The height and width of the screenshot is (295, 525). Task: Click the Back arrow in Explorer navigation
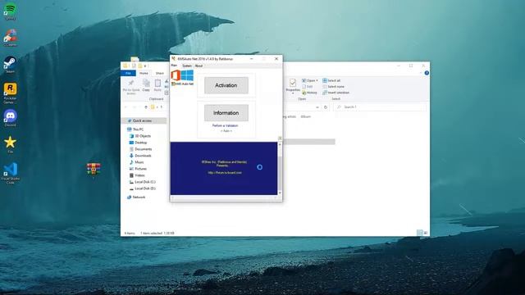(x=126, y=107)
